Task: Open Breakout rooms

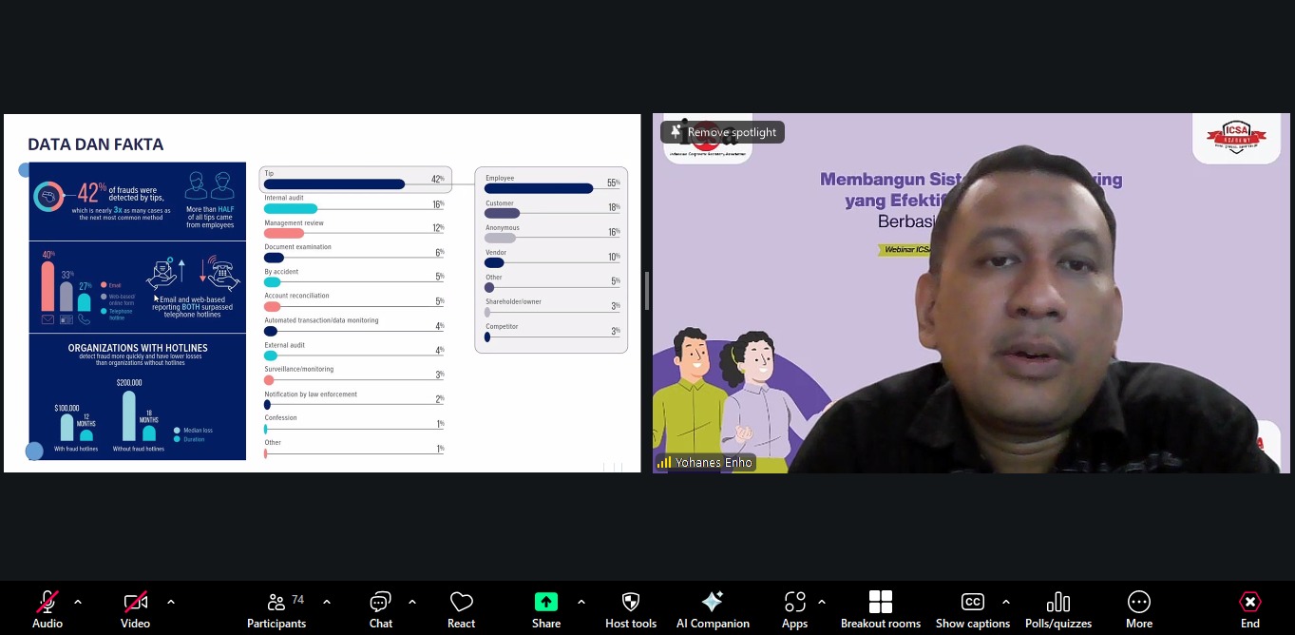Action: click(x=880, y=608)
